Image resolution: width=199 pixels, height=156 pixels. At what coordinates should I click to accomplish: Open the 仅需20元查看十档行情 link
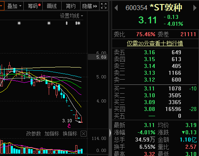point(155,43)
